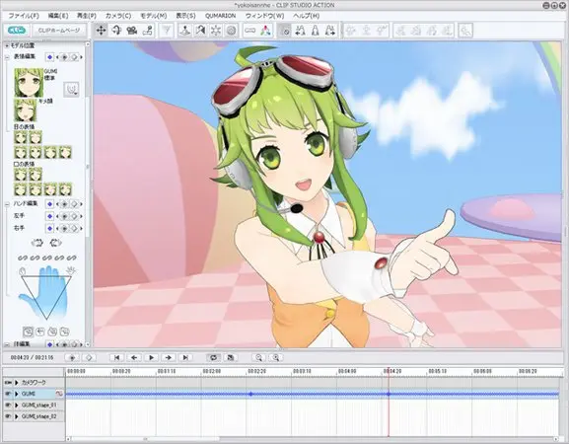Step back one frame
The image size is (569, 444).
(x=134, y=357)
